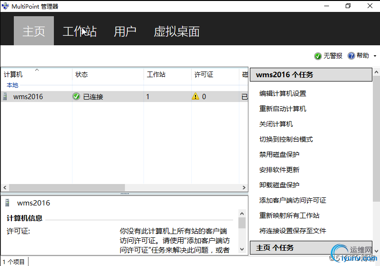Click right arrow of horizontal scrollbar
Viewport: 380px width, 266px height.
[x=244, y=187]
